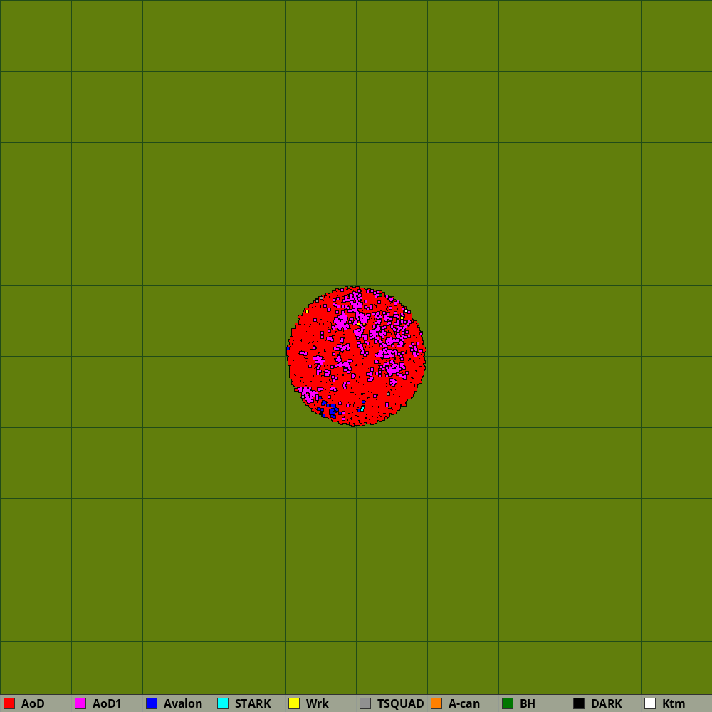Image resolution: width=712 pixels, height=712 pixels.
Task: Select the Wrk legend label
Action: click(318, 703)
